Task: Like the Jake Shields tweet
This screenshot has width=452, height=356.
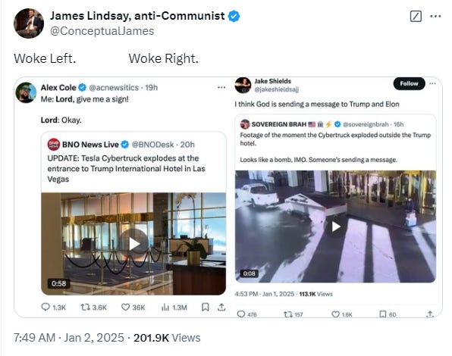Action: pyautogui.click(x=335, y=314)
